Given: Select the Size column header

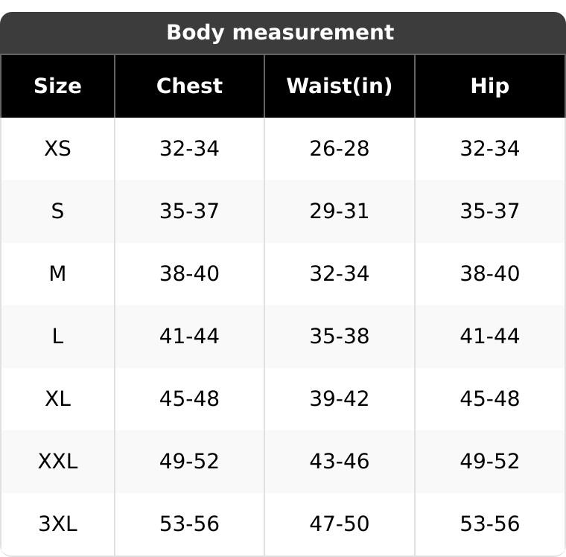Looking at the screenshot, I should click(57, 86).
